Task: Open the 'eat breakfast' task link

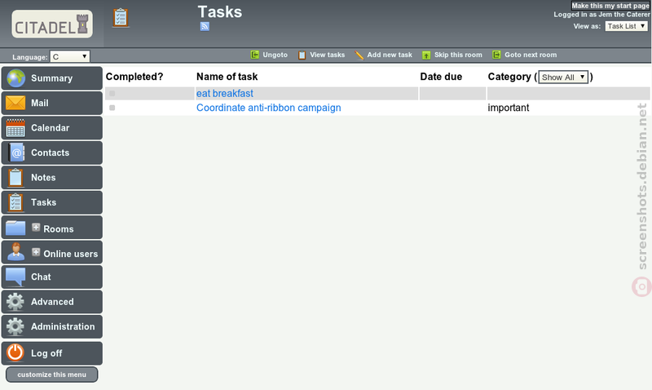Action: (x=225, y=94)
